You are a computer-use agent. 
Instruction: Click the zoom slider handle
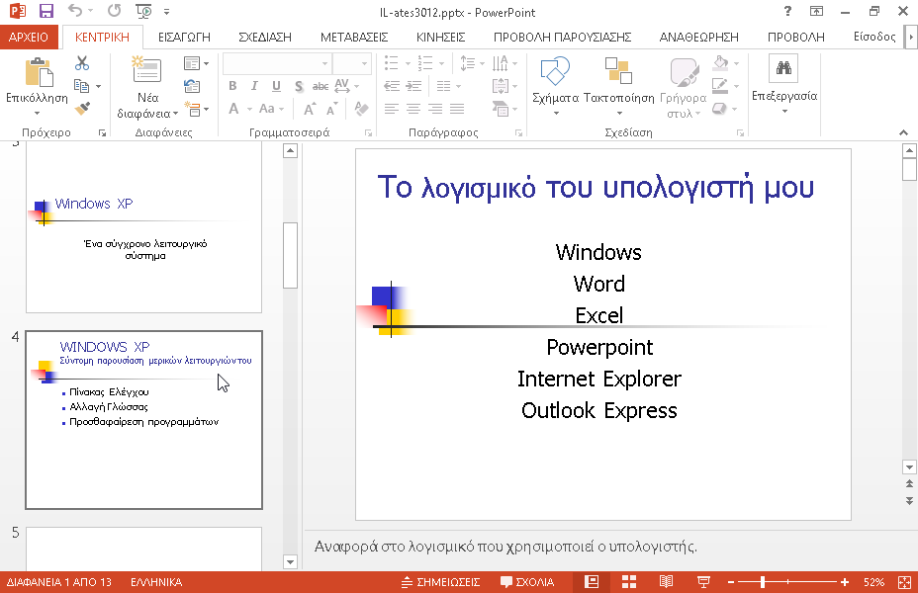pyautogui.click(x=763, y=582)
